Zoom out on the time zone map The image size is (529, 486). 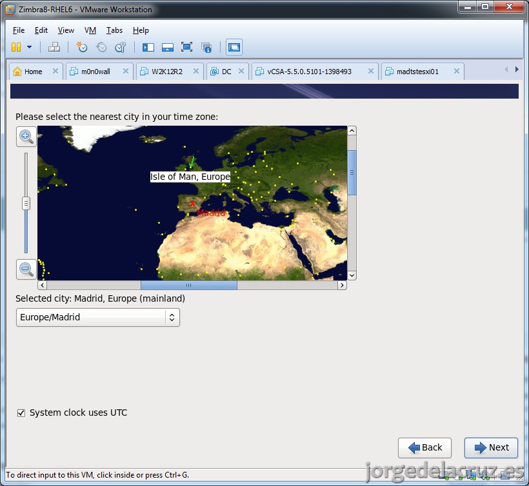(x=26, y=269)
